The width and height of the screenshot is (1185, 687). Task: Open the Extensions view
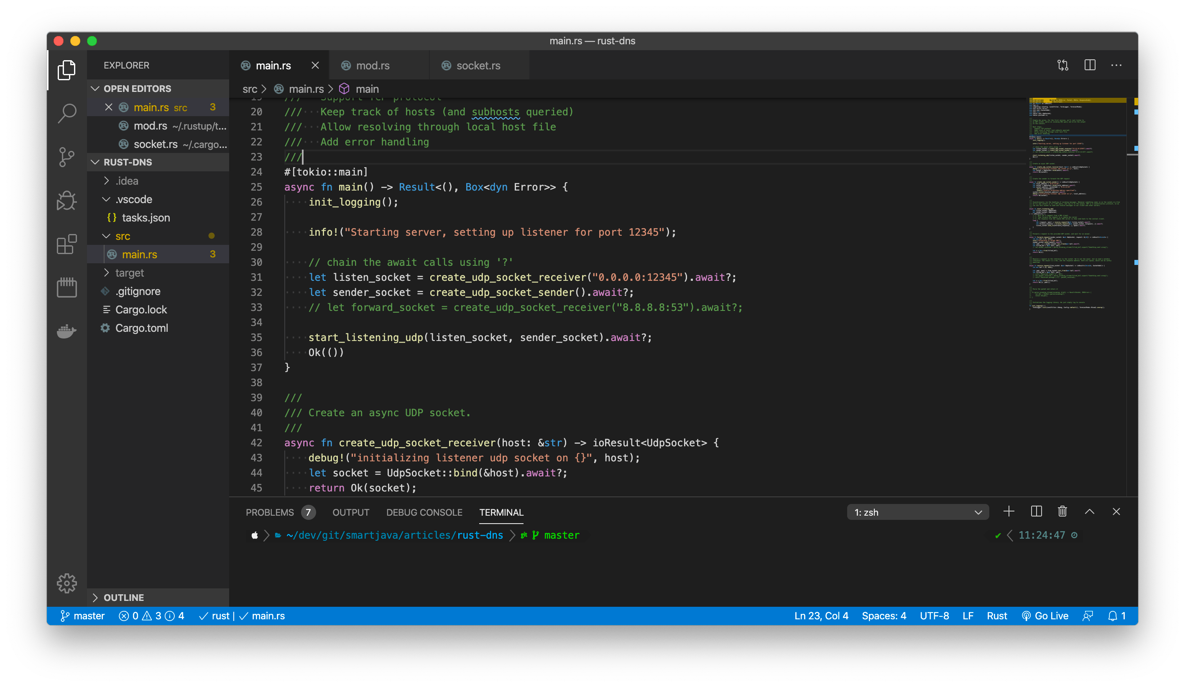pos(66,244)
